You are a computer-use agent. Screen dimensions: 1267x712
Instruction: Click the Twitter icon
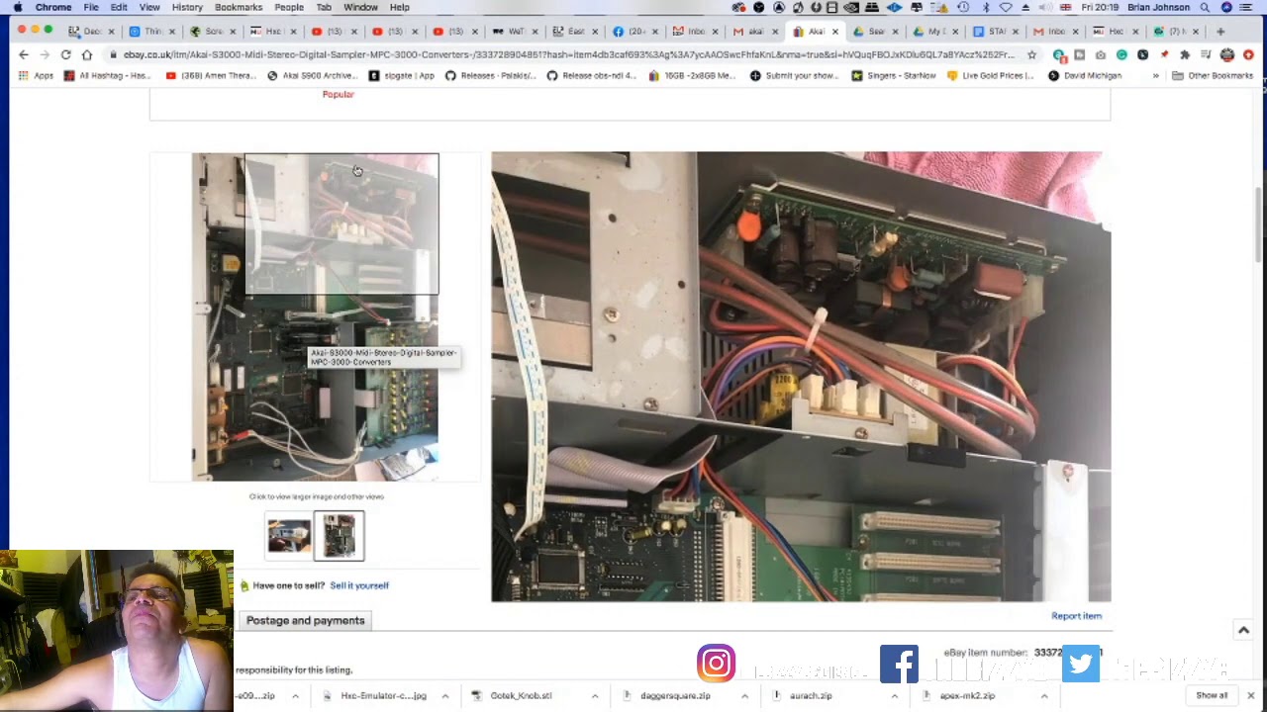coord(1081,664)
